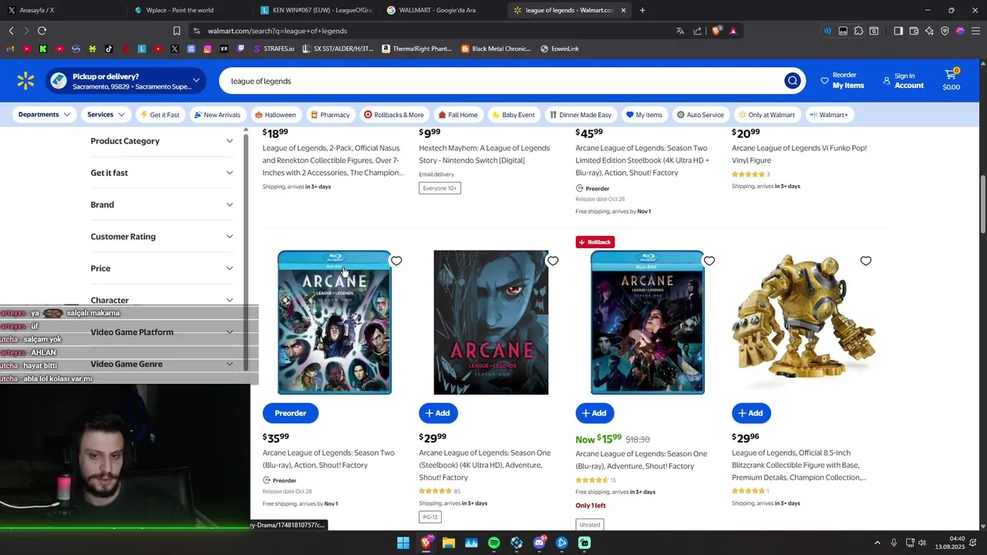Expand the Brand filter
The height and width of the screenshot is (555, 987).
(162, 204)
